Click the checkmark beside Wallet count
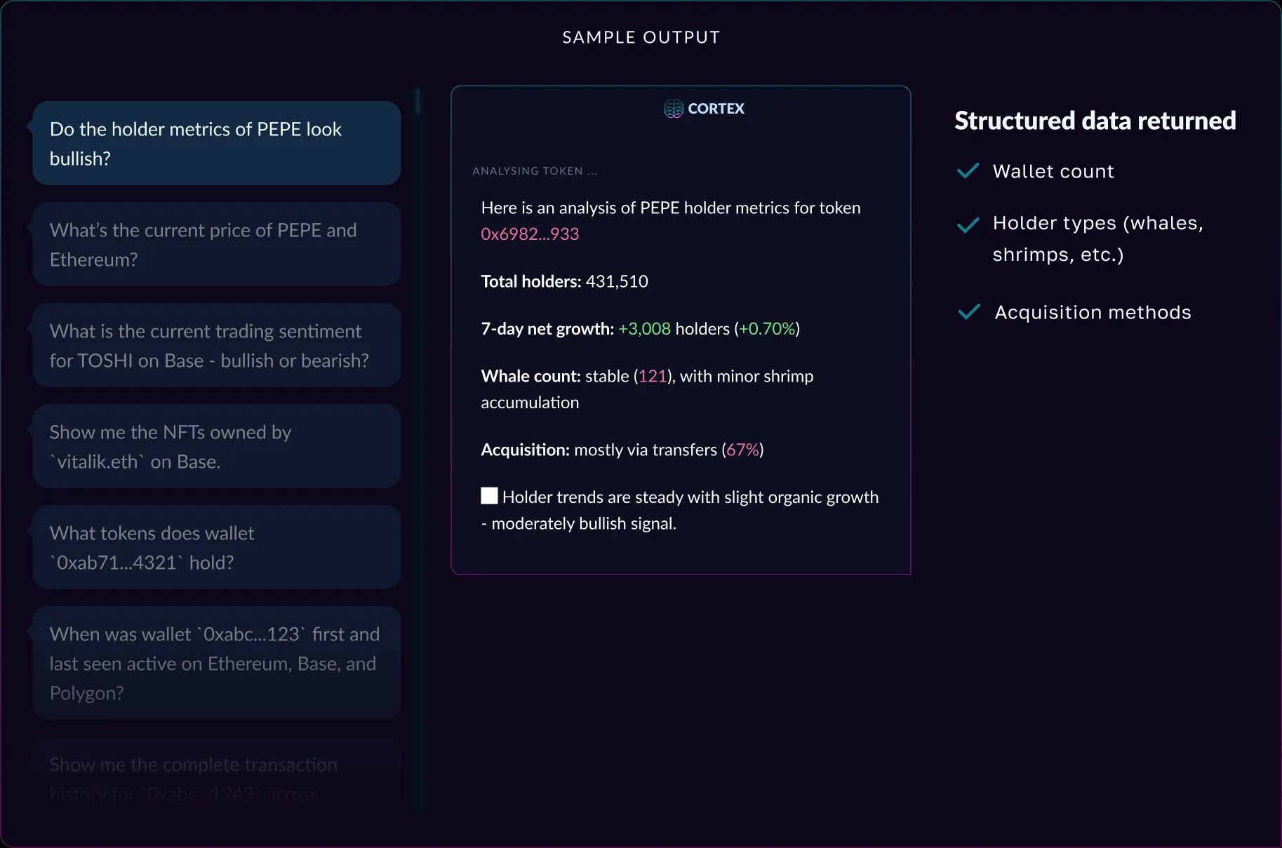This screenshot has width=1282, height=848. coord(968,170)
